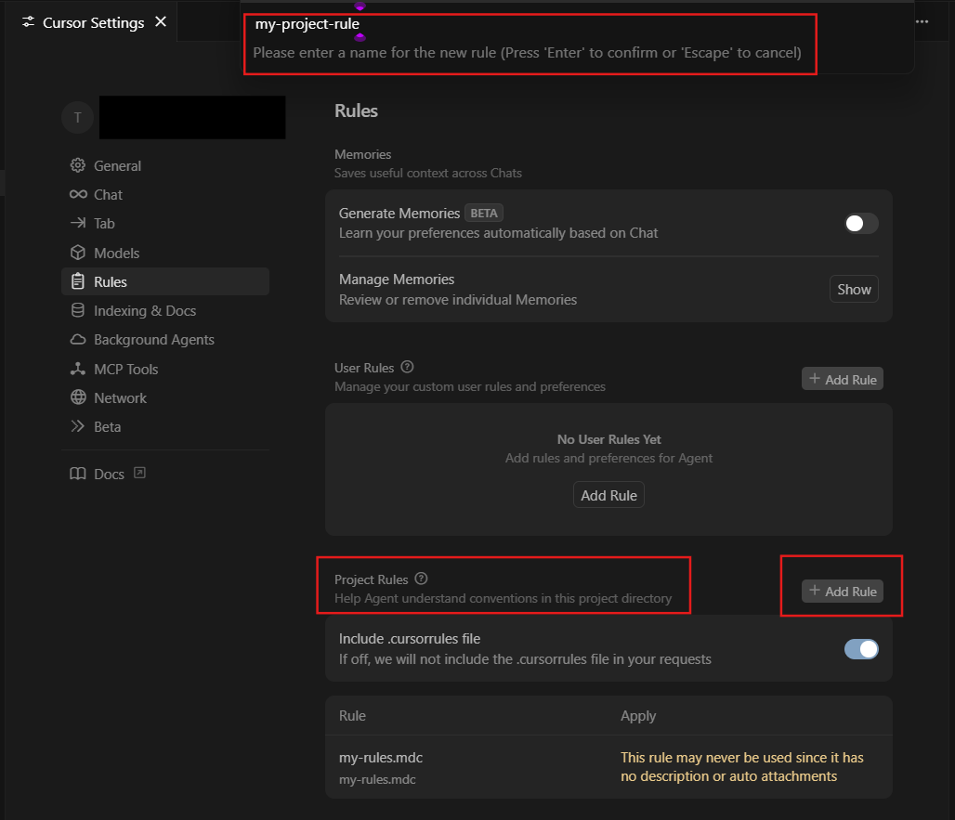Click the MCP Tools node icon
The width and height of the screenshot is (955, 820).
coord(77,369)
